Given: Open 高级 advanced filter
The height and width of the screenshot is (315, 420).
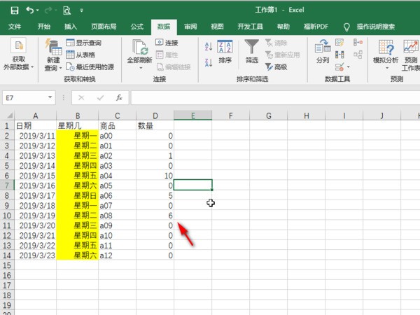Looking at the screenshot, I should [x=276, y=66].
